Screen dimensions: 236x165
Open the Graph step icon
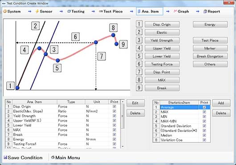coord(175,11)
